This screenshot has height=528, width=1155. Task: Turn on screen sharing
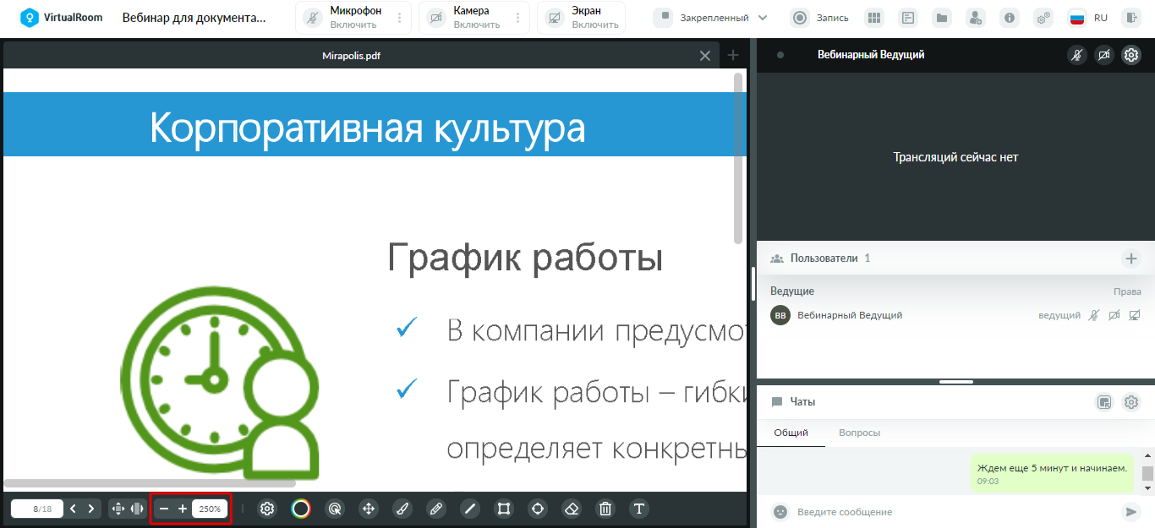tap(582, 18)
